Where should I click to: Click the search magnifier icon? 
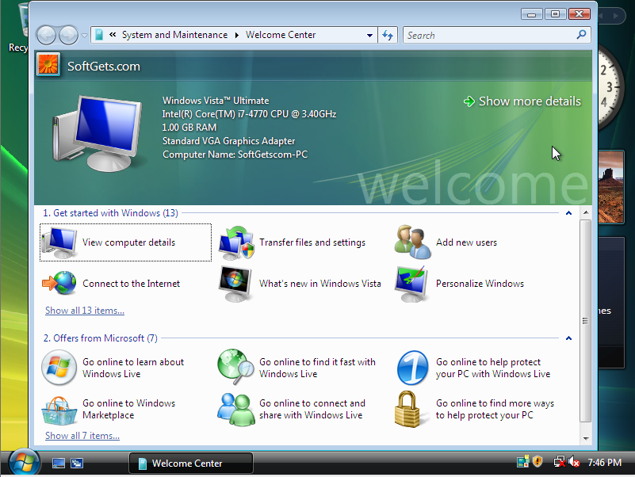click(581, 35)
